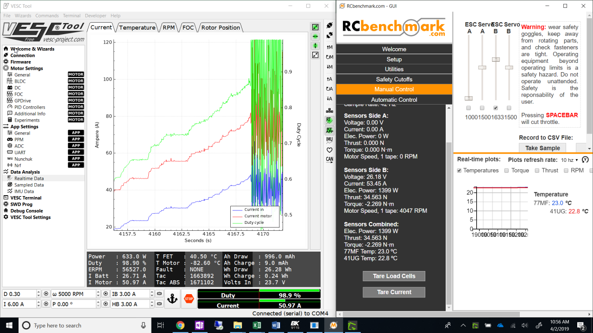Switch to the RPM tab in VESC Tool
Viewport: 593px width, 333px height.
169,27
